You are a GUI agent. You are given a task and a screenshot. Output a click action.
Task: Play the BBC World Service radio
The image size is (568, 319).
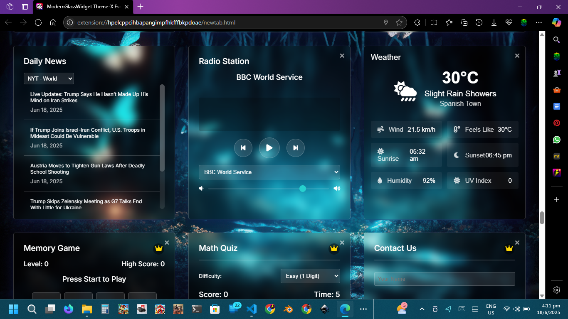click(269, 148)
